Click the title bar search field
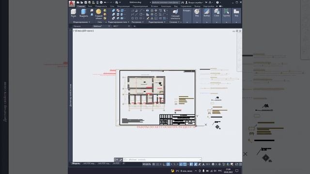Screen dimensions: 310x174 [166, 2]
